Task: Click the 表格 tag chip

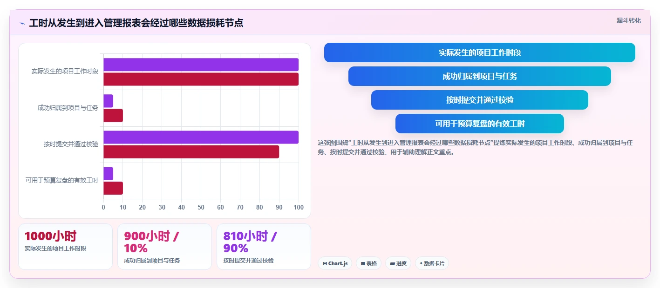Action: [x=368, y=263]
